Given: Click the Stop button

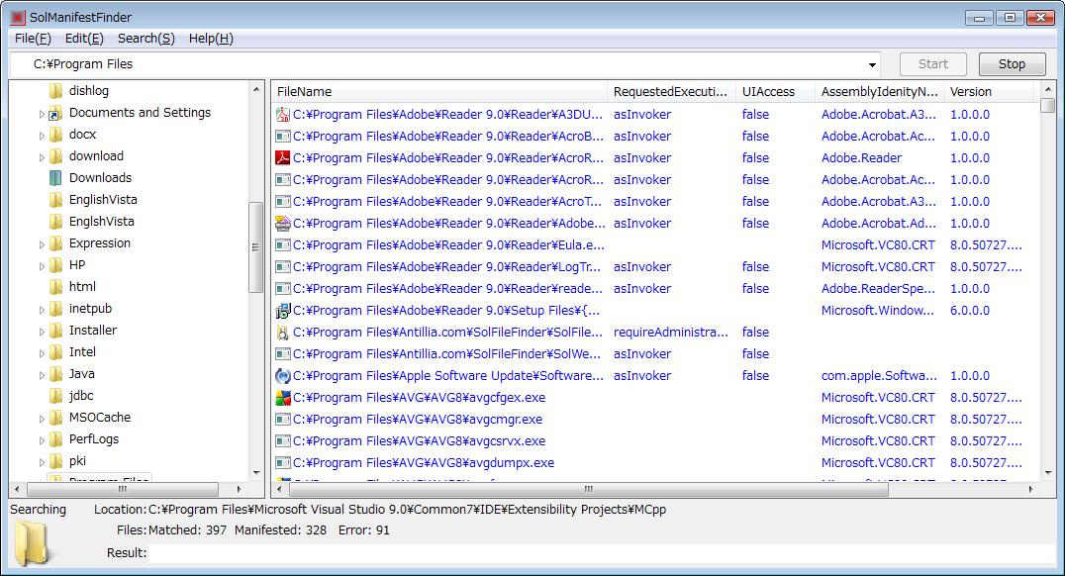Looking at the screenshot, I should (x=1012, y=64).
